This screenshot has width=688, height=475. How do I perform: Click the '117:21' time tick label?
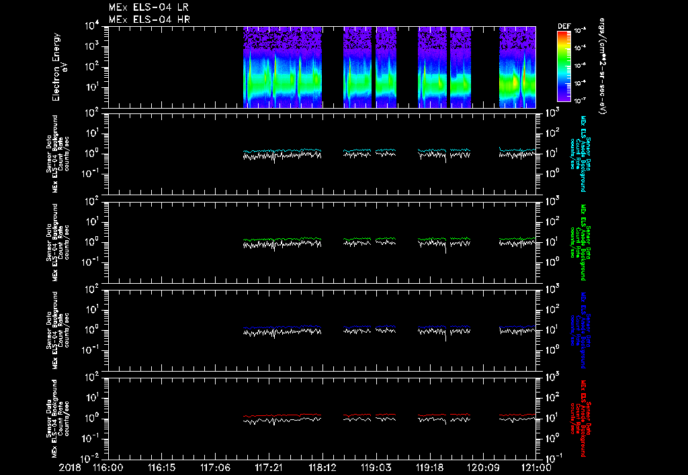tap(269, 468)
